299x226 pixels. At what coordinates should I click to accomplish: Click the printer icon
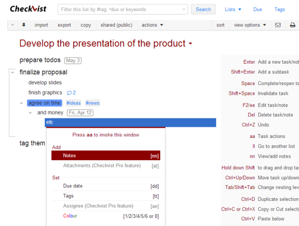tap(292, 25)
